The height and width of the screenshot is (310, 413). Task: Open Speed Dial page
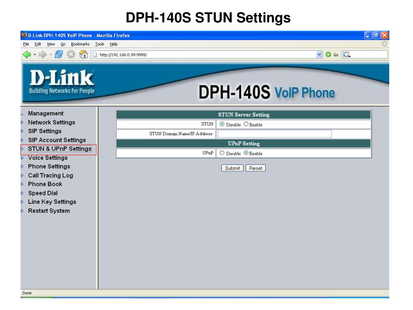point(43,193)
